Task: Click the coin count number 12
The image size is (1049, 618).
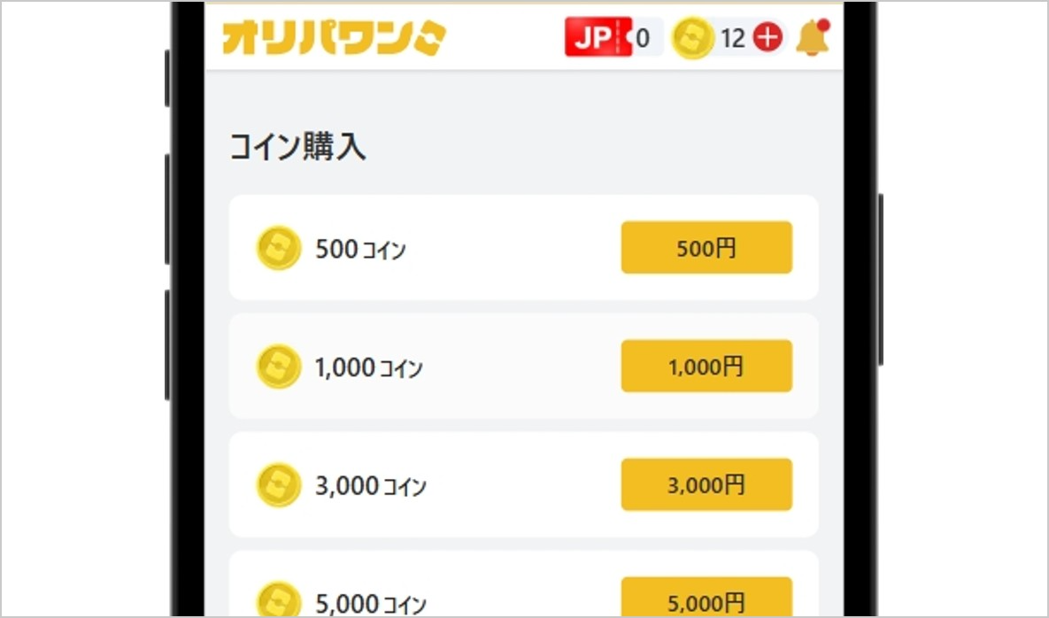Action: point(731,37)
